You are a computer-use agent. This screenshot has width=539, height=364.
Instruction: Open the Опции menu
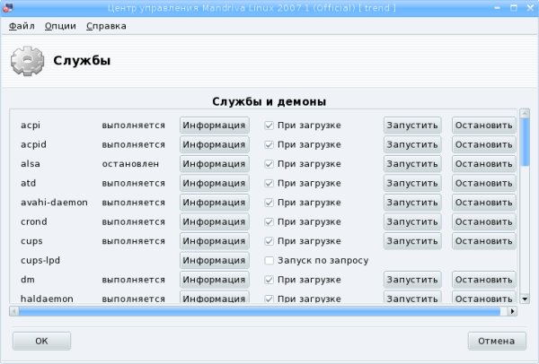60,26
